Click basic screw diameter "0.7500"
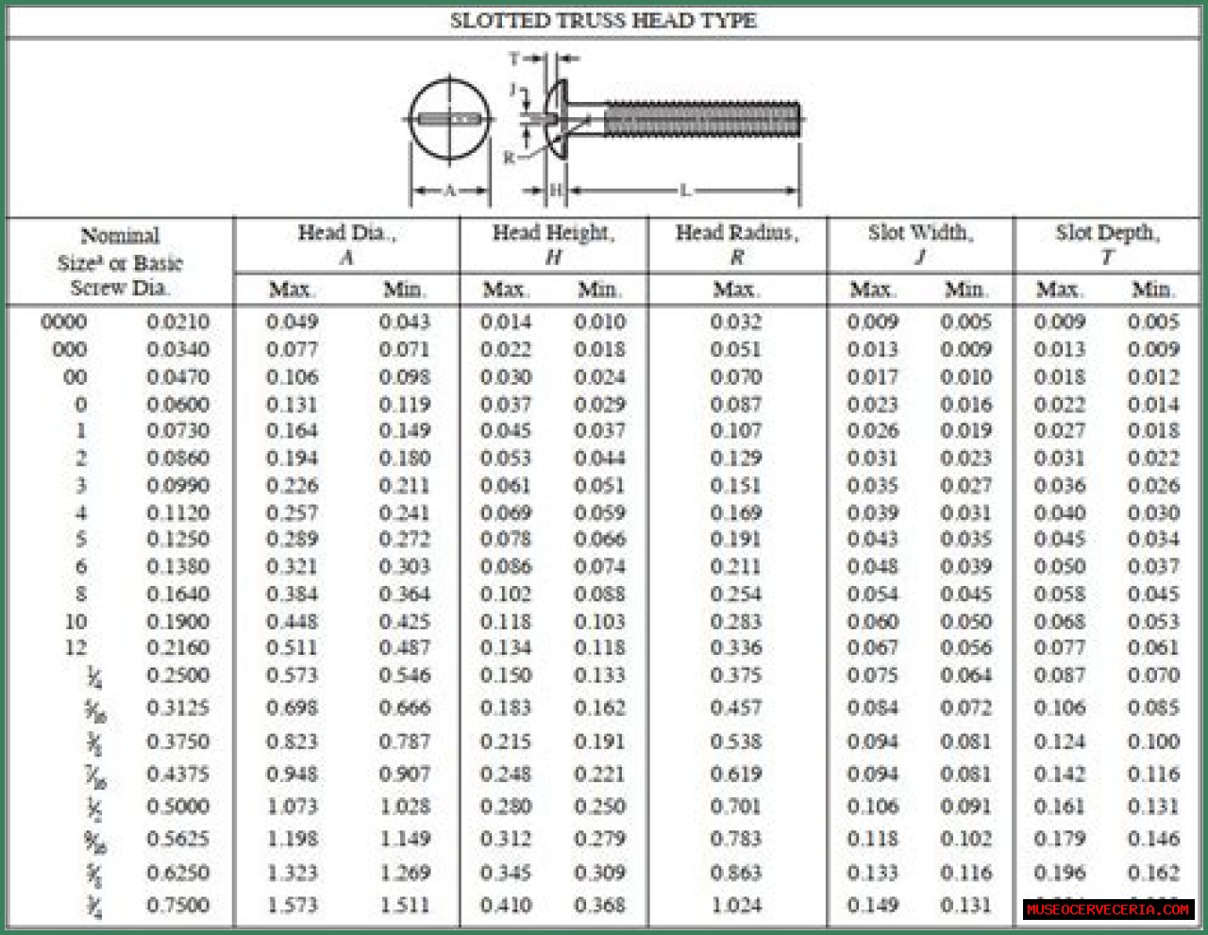 tap(177, 906)
